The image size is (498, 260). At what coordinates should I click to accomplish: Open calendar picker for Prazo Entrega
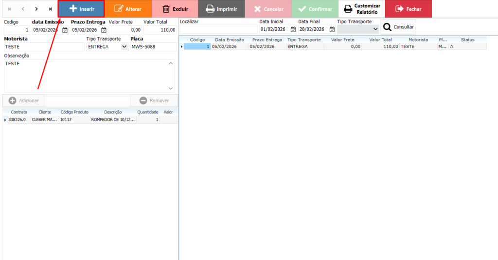104,30
